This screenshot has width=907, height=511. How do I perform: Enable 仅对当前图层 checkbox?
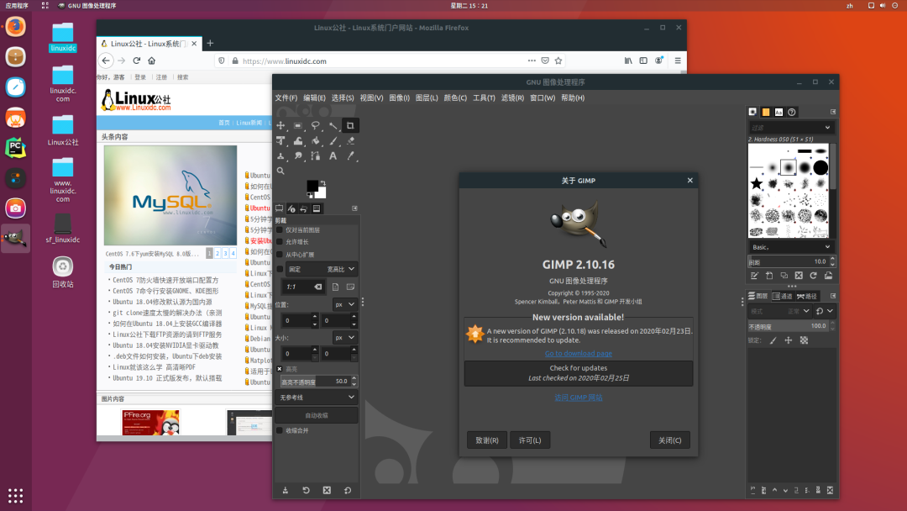(x=280, y=229)
